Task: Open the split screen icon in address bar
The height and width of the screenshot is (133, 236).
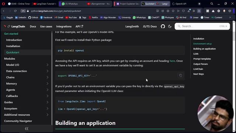Action: pos(157,11)
